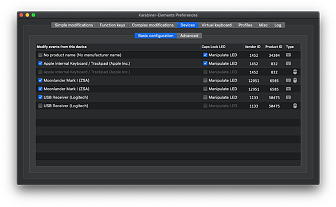The image size is (336, 207).
Task: Enable Manipulate LED for second Moonlander Mark I
Action: (205, 89)
